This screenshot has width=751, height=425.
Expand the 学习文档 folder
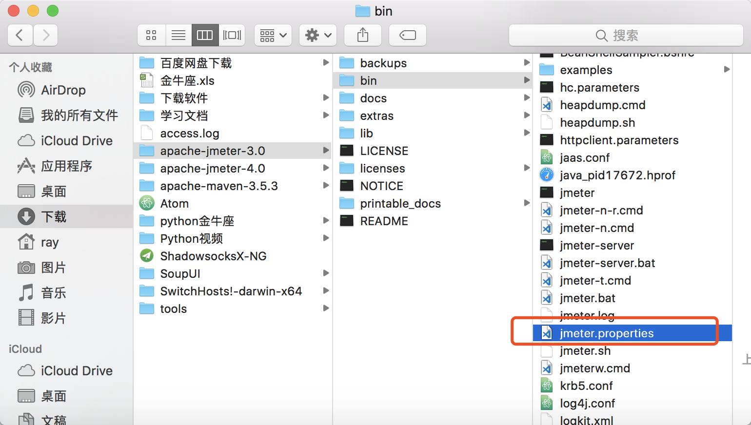[326, 115]
